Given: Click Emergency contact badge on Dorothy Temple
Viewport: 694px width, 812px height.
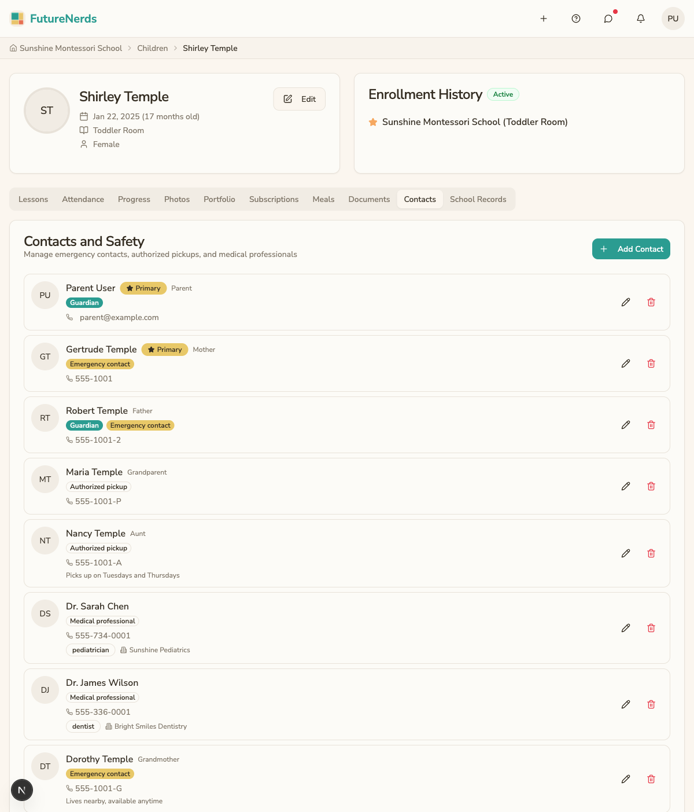Looking at the screenshot, I should (100, 774).
